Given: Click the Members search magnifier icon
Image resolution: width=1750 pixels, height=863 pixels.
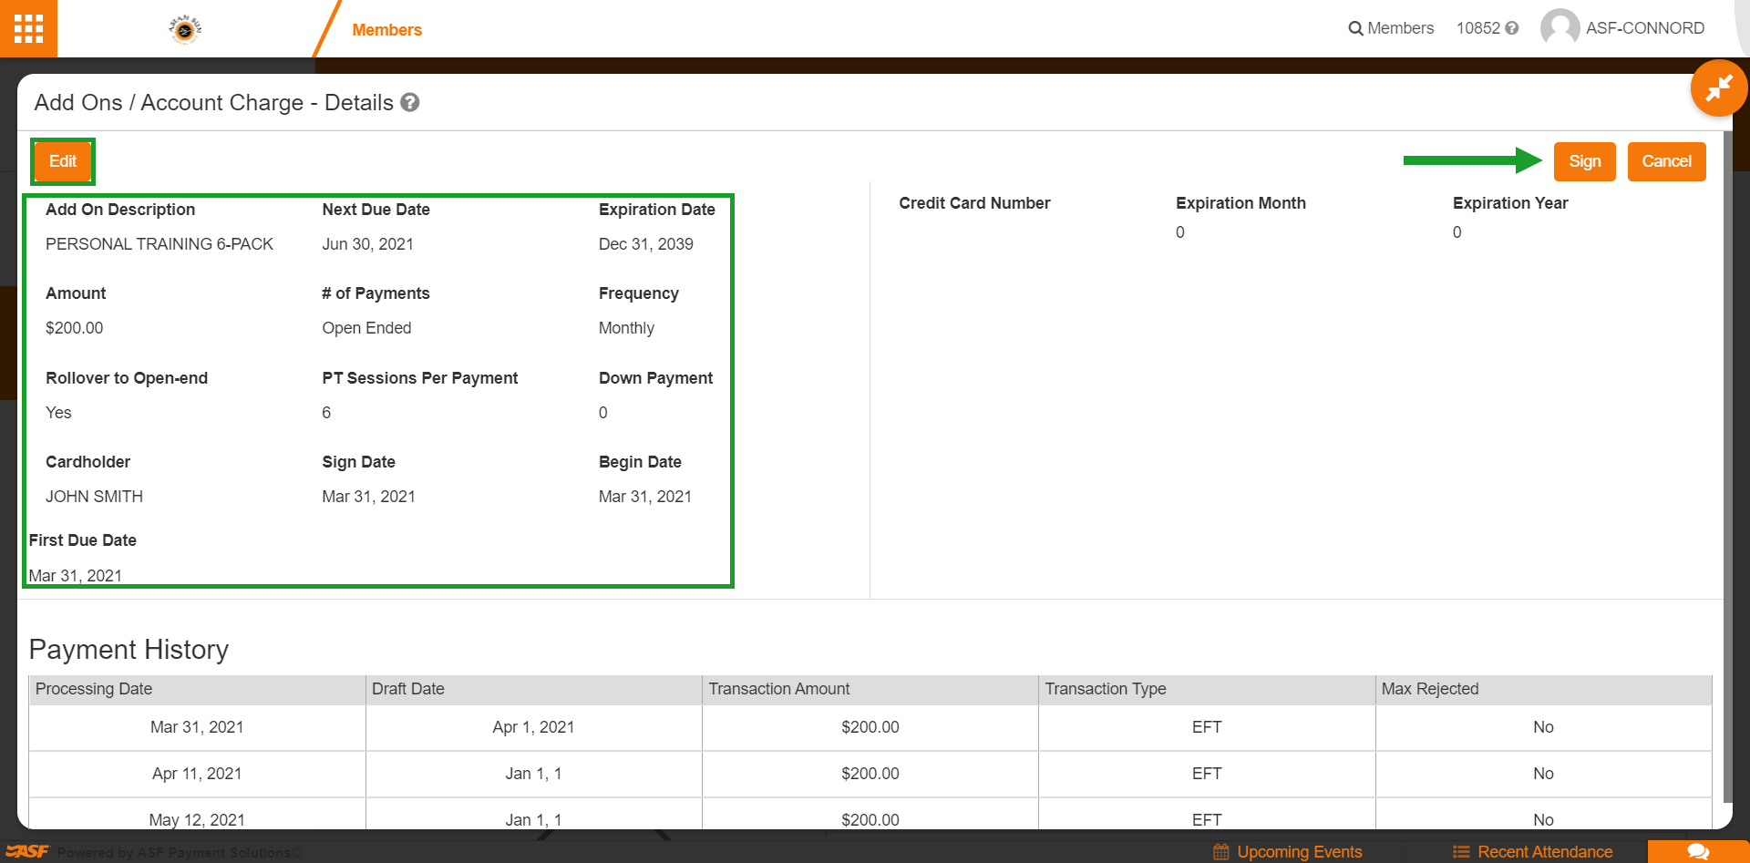Looking at the screenshot, I should point(1355,28).
